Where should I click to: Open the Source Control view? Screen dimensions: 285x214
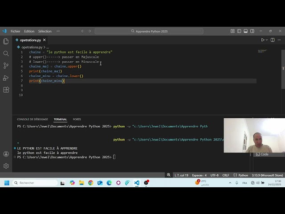click(x=6, y=66)
